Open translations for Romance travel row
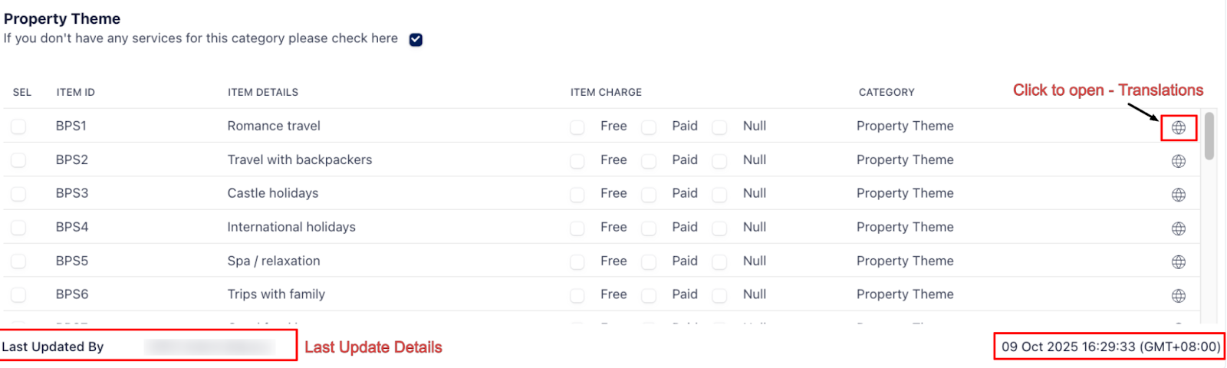The image size is (1227, 368). click(1179, 127)
